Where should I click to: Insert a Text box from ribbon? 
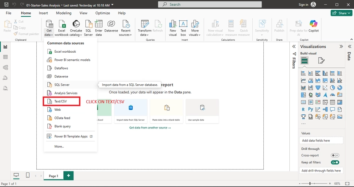[x=183, y=28]
